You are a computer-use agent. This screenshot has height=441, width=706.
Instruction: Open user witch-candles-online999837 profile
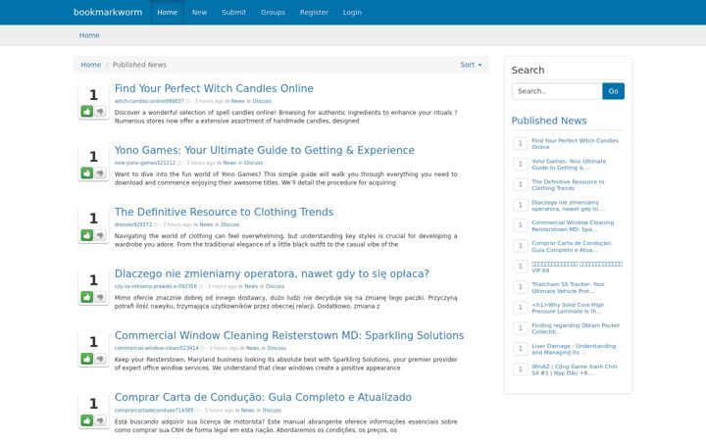149,101
